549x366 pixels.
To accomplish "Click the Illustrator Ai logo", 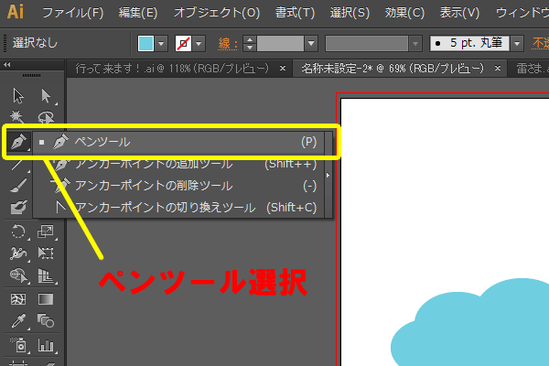I will tap(16, 12).
